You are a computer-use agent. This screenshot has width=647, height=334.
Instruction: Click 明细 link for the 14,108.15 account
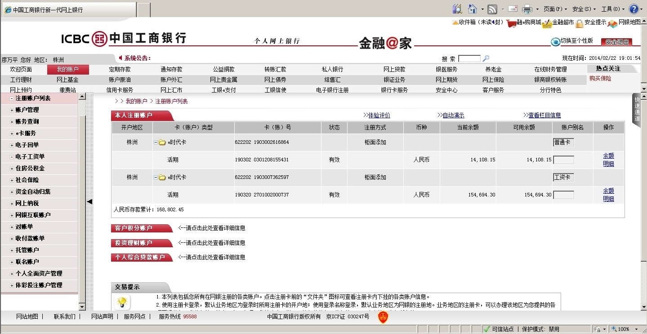pos(608,164)
